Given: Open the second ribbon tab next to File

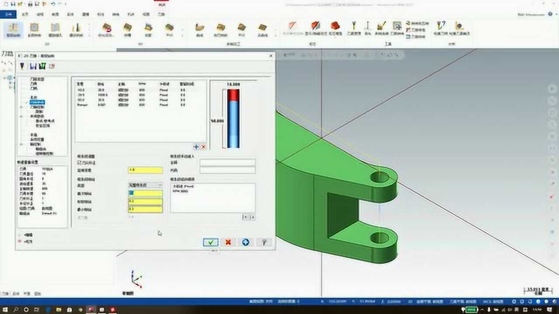Looking at the screenshot, I should point(25,14).
